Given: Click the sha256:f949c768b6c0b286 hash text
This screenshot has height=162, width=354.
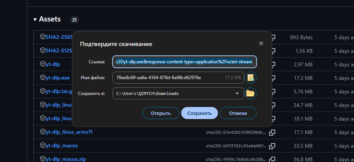Looking at the screenshot, I should click(x=236, y=159).
